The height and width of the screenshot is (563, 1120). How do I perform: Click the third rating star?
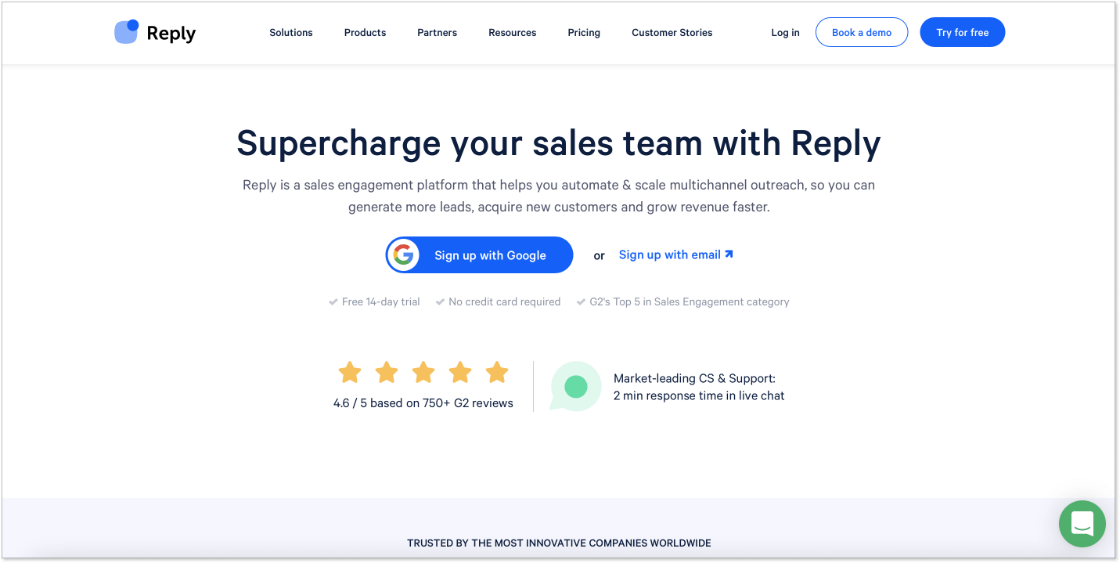(x=423, y=372)
